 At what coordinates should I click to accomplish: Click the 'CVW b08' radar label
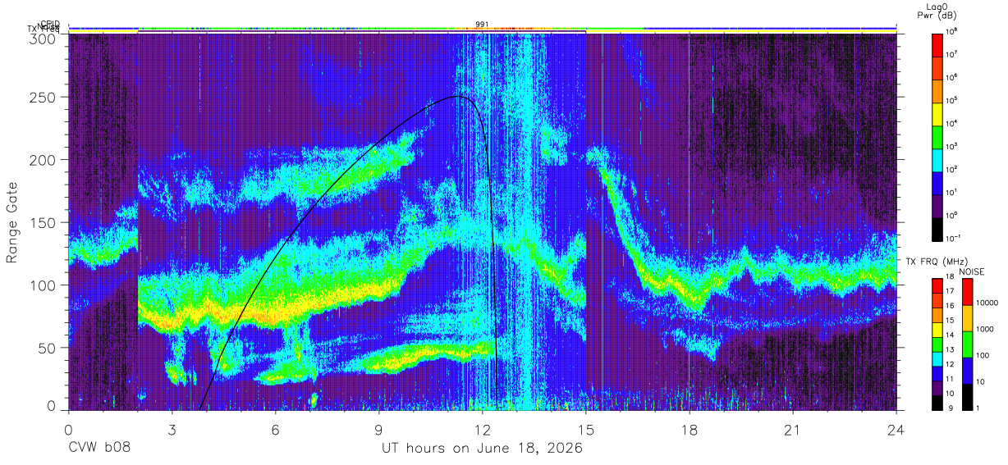[99, 449]
